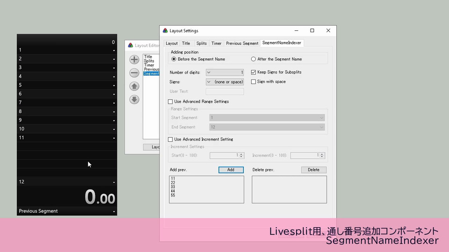Screen dimensions: 449x252
Task: Select entry 33 in Add prev. list
Action: click(173, 187)
